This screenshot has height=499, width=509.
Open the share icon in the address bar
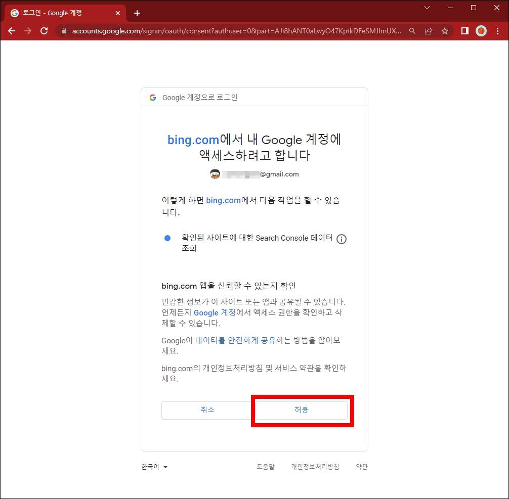point(429,31)
